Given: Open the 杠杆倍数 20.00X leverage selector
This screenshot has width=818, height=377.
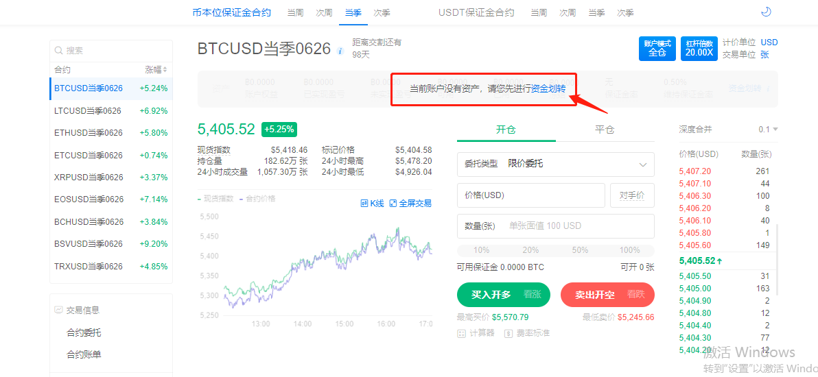Looking at the screenshot, I should (699, 48).
